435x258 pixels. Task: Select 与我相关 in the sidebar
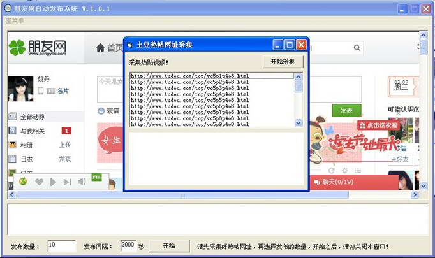(x=33, y=131)
